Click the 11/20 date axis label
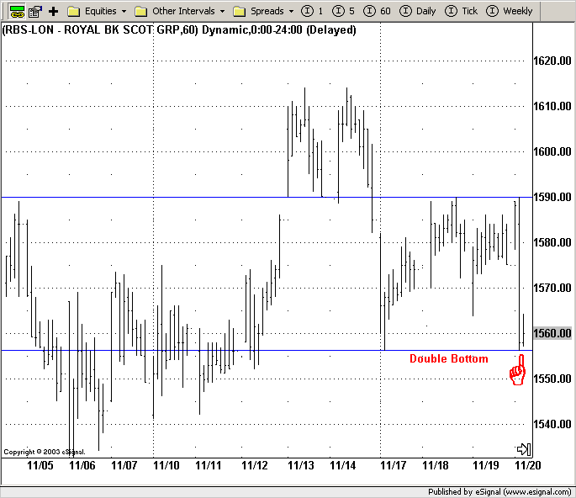This screenshot has height=498, width=576. point(528,466)
